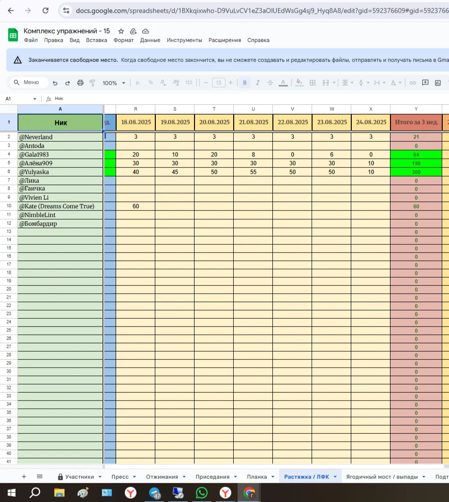The height and width of the screenshot is (502, 449).
Task: Click the add new sheet plus button
Action: pos(24,476)
